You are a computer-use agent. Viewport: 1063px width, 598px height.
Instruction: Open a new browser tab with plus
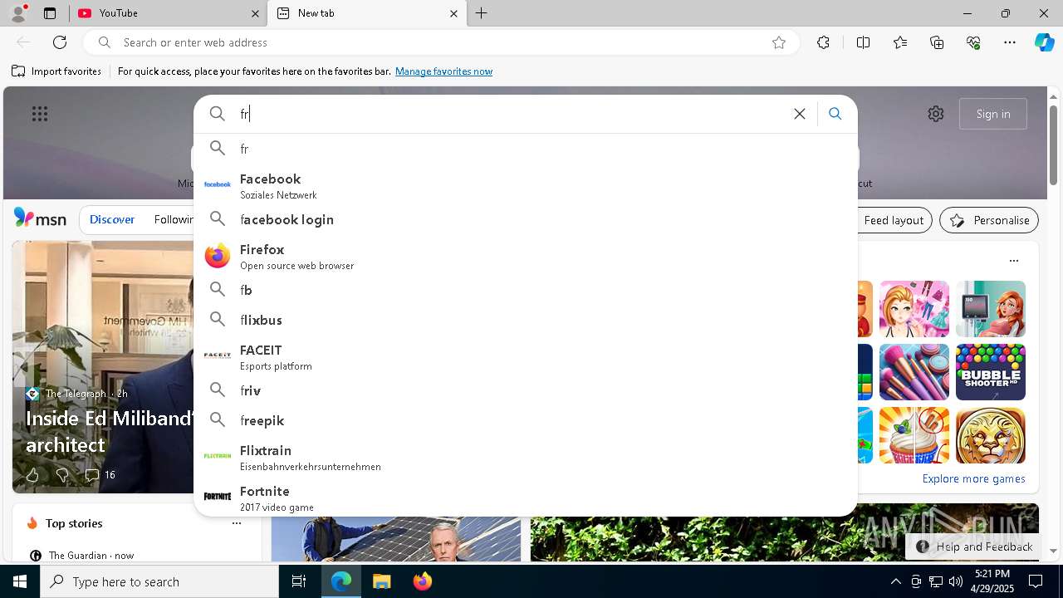tap(482, 13)
